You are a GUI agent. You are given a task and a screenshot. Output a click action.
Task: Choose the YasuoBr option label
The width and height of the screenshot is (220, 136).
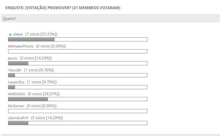tap(15, 70)
